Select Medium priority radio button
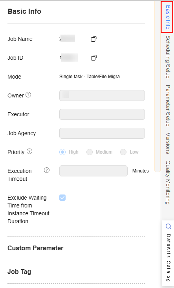This screenshot has height=288, width=174. click(x=90, y=152)
